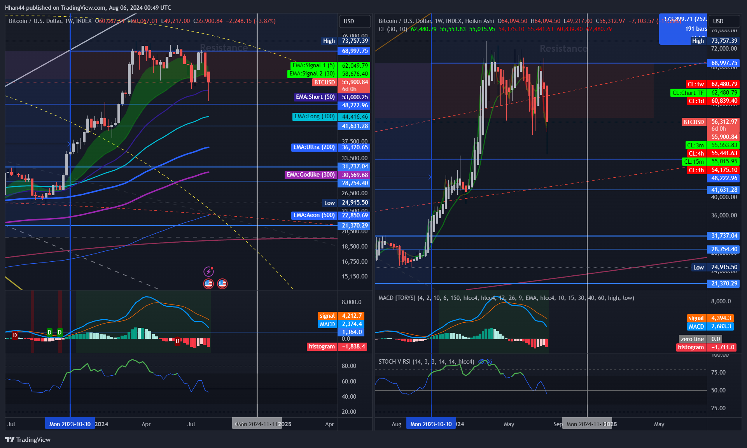This screenshot has height=448, width=747.
Task: Click the CL:1w 62,480.79 label
Action: point(712,84)
